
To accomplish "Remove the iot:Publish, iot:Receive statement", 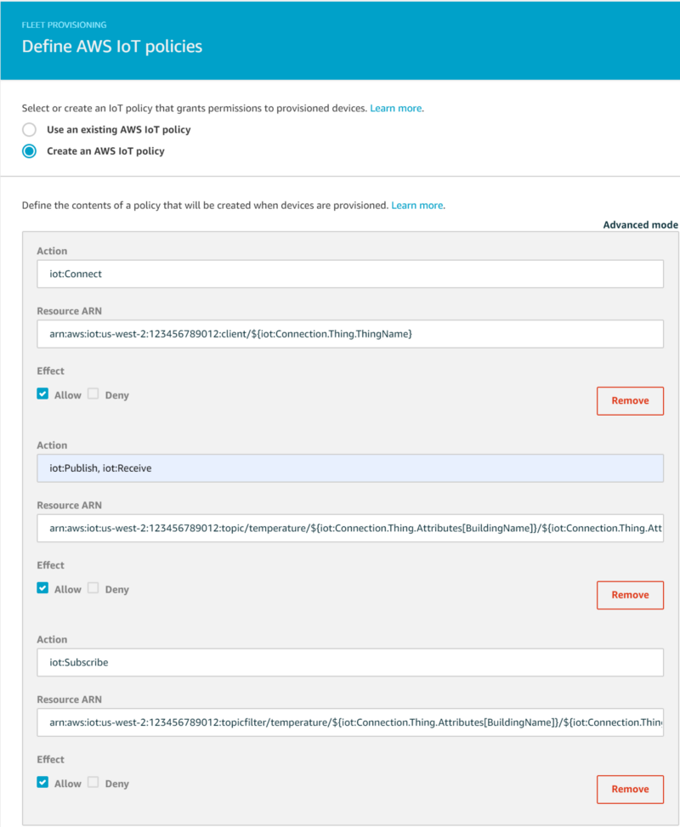I will tap(630, 595).
